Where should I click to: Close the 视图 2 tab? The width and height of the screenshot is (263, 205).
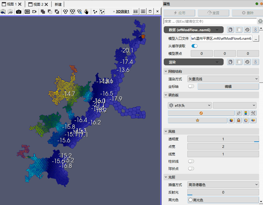[x=47, y=4]
